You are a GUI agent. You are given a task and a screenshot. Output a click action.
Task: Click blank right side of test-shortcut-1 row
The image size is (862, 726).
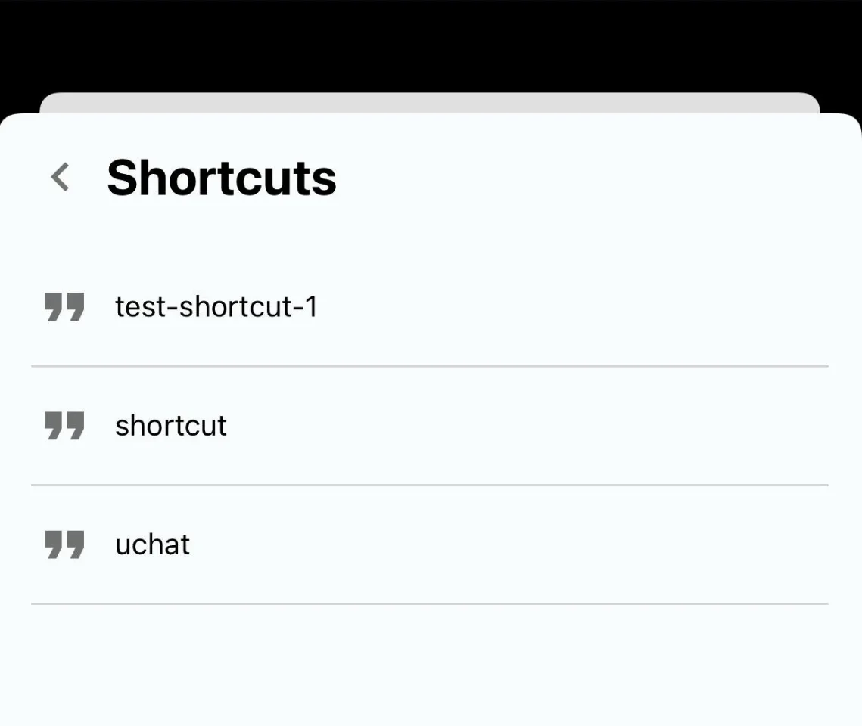571,306
